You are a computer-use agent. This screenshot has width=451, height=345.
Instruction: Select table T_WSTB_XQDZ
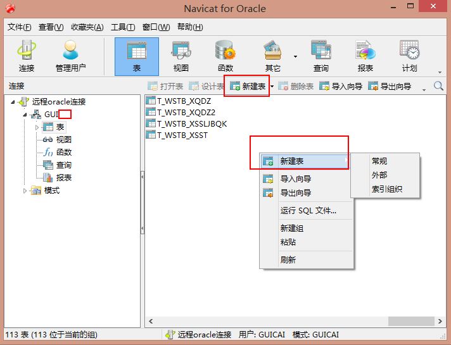(x=184, y=101)
